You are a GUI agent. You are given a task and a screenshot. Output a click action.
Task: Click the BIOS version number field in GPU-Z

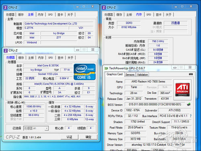(x=155, y=104)
